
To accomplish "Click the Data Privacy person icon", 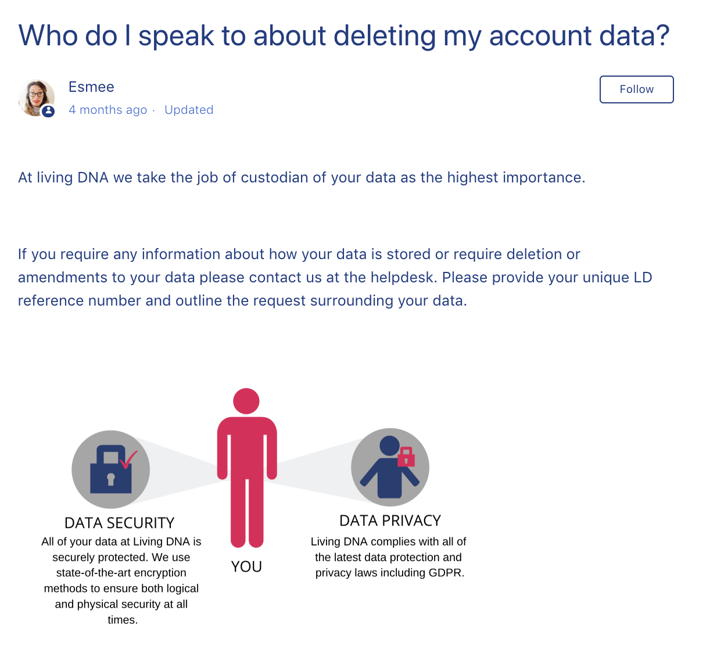I will (390, 468).
